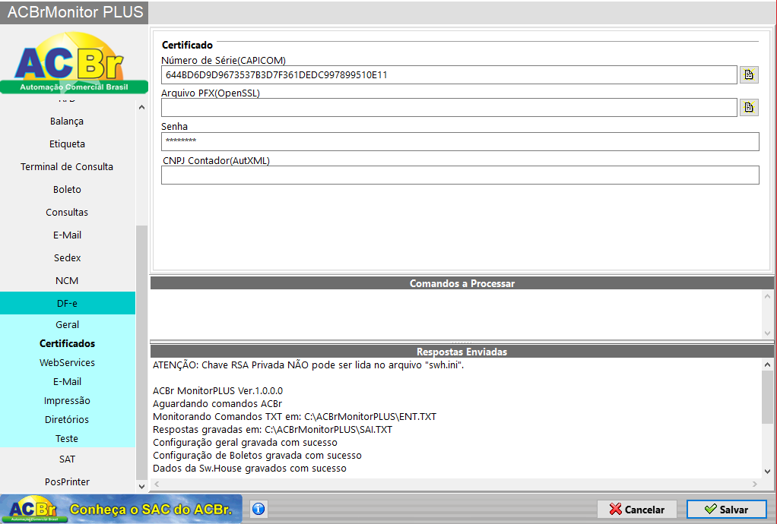Click the Respostas gravadas em log line

(x=272, y=430)
